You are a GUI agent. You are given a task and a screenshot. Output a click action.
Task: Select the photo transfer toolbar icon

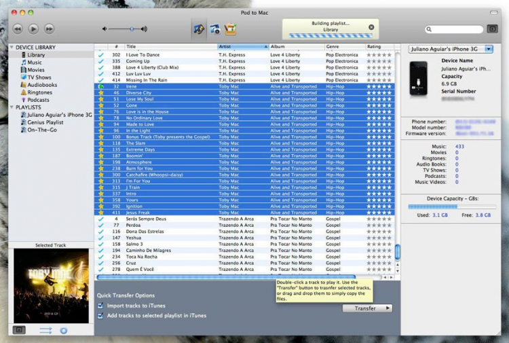(215, 29)
